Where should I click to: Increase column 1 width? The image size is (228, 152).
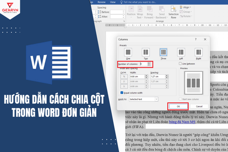[146, 76]
